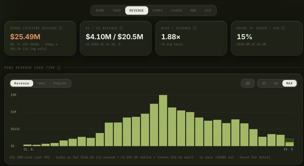This screenshot has height=166, width=304.
Task: Open the COMPS tab
Action: (x=157, y=10)
